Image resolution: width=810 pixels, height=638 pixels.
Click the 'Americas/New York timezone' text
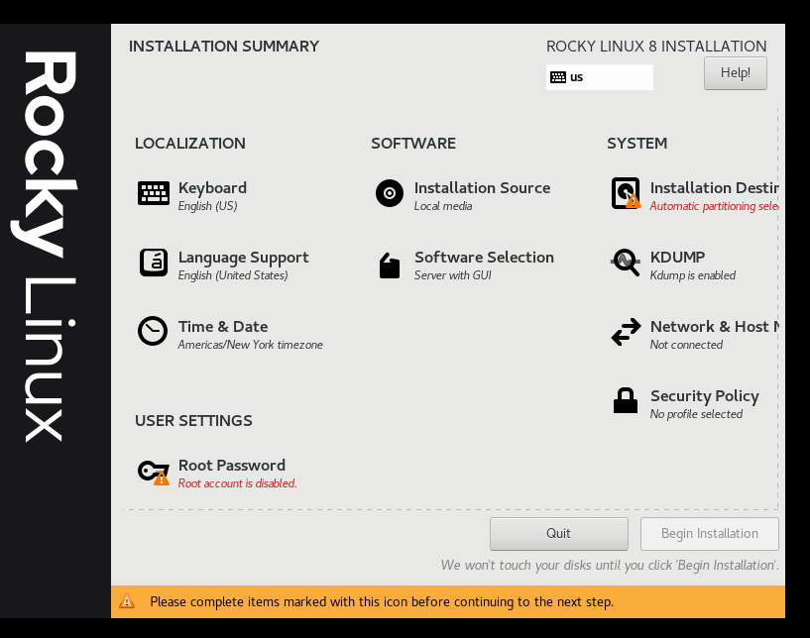(251, 345)
